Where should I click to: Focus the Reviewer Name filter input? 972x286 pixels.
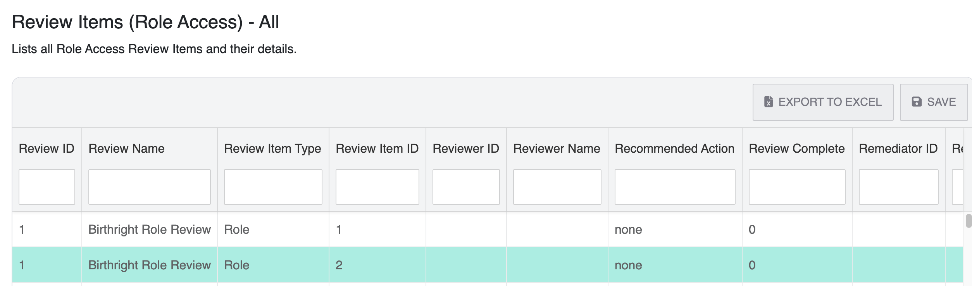click(x=557, y=187)
